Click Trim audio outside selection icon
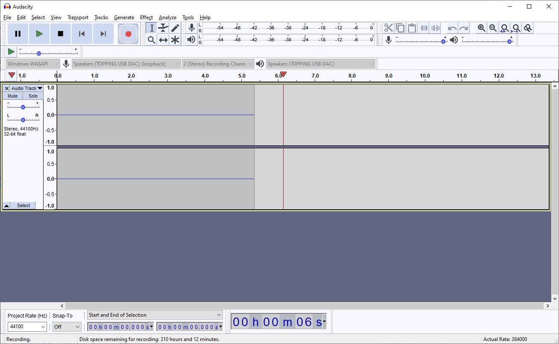This screenshot has height=344, width=559. pyautogui.click(x=424, y=28)
